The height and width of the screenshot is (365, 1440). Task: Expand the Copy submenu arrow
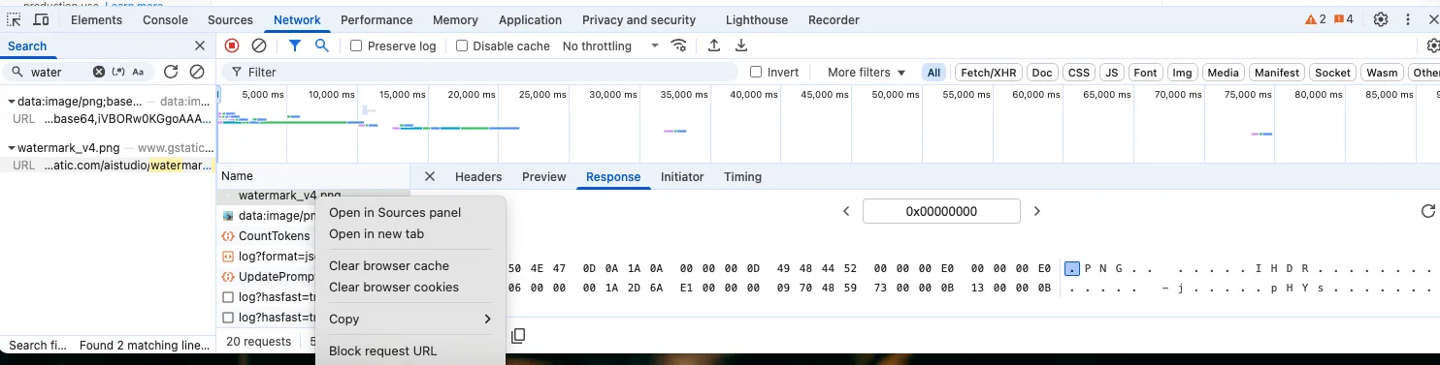pos(487,319)
